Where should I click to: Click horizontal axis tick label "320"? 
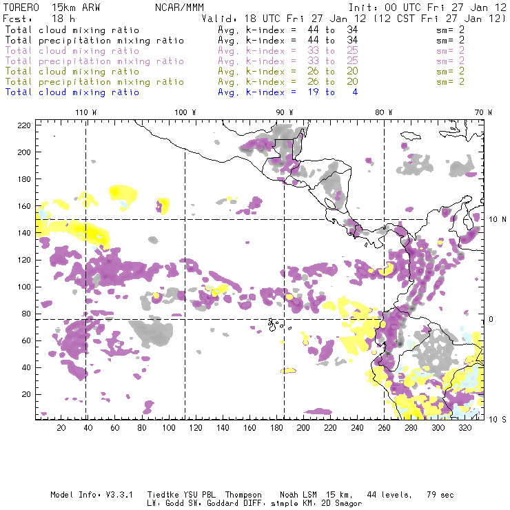(465, 428)
